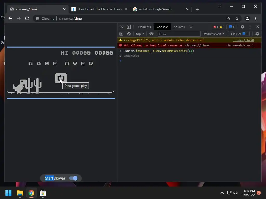The width and height of the screenshot is (266, 199).
Task: Open DevTools customize three-dot menu
Action: tap(250, 27)
